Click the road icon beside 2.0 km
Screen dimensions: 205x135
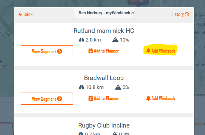(x=81, y=40)
